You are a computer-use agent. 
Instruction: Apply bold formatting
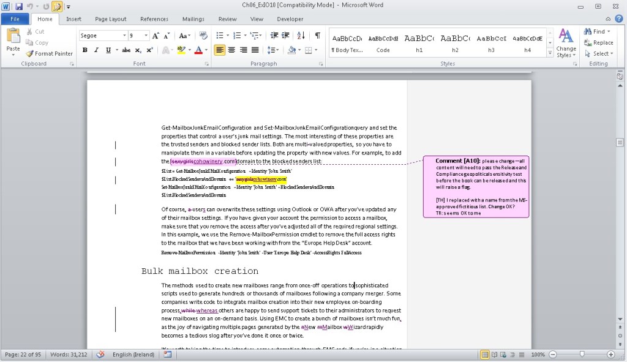coord(84,50)
